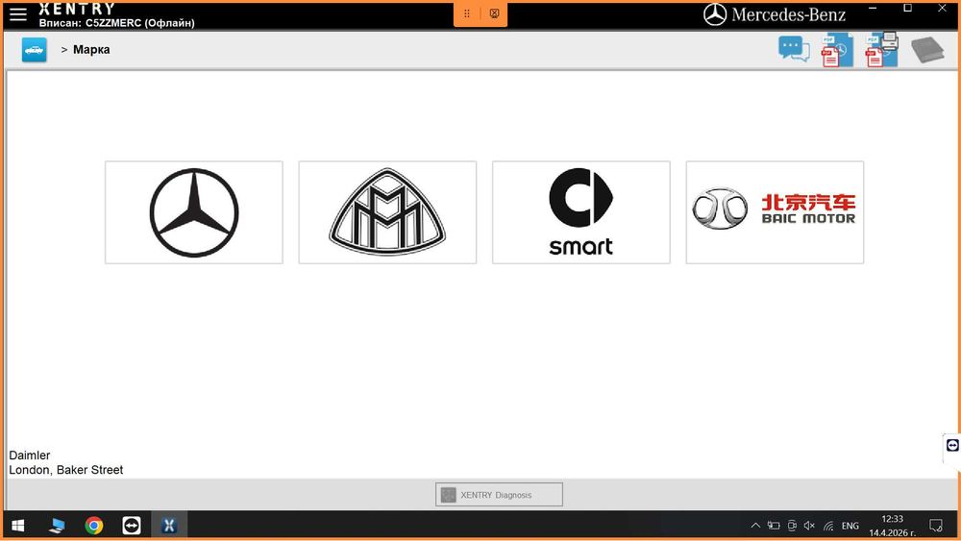Click the Марка breadcrumb label
Image resolution: width=961 pixels, height=541 pixels.
(x=91, y=50)
